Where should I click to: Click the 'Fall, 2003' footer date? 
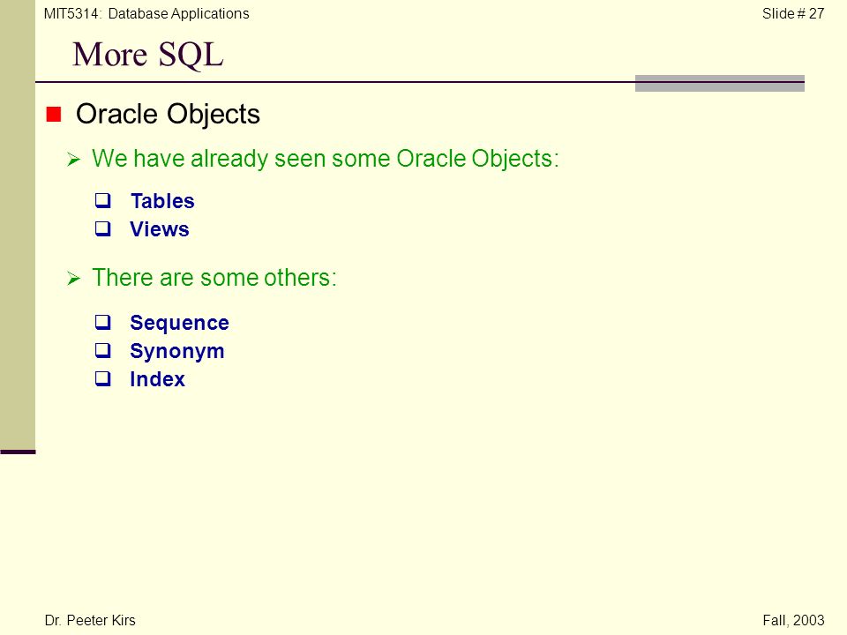coord(793,620)
